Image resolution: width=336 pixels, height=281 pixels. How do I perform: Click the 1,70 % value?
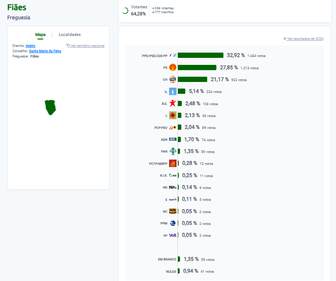[x=191, y=139]
